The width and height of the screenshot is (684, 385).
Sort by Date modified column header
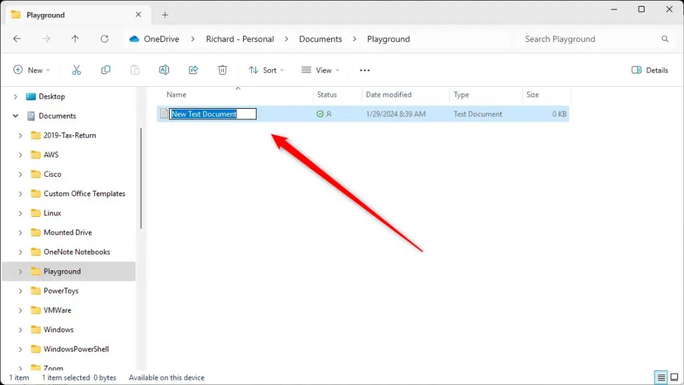pyautogui.click(x=389, y=95)
